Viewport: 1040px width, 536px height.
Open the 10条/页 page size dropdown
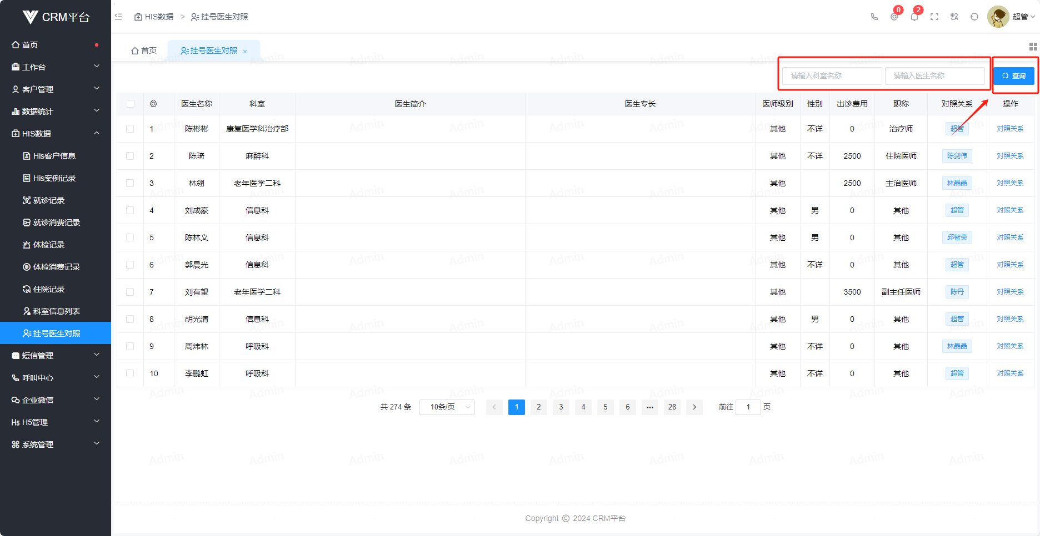pos(447,407)
